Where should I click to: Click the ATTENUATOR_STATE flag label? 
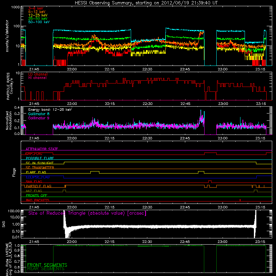(42, 149)
